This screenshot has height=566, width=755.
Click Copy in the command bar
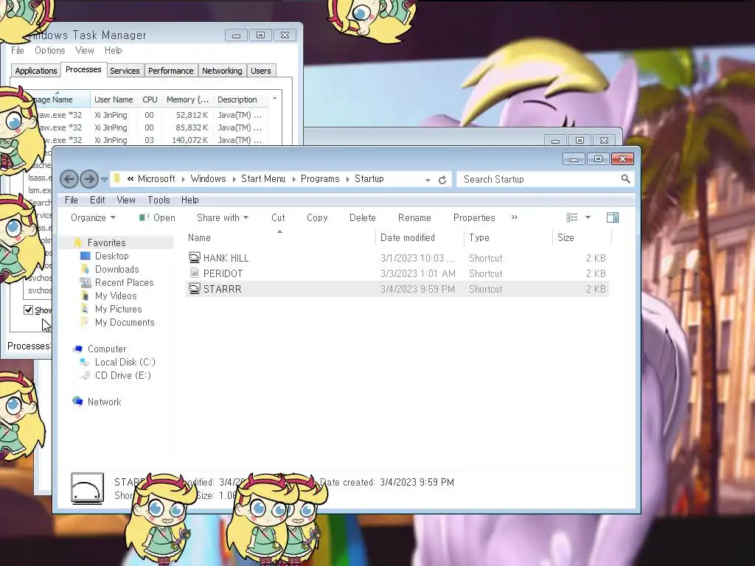tap(317, 217)
